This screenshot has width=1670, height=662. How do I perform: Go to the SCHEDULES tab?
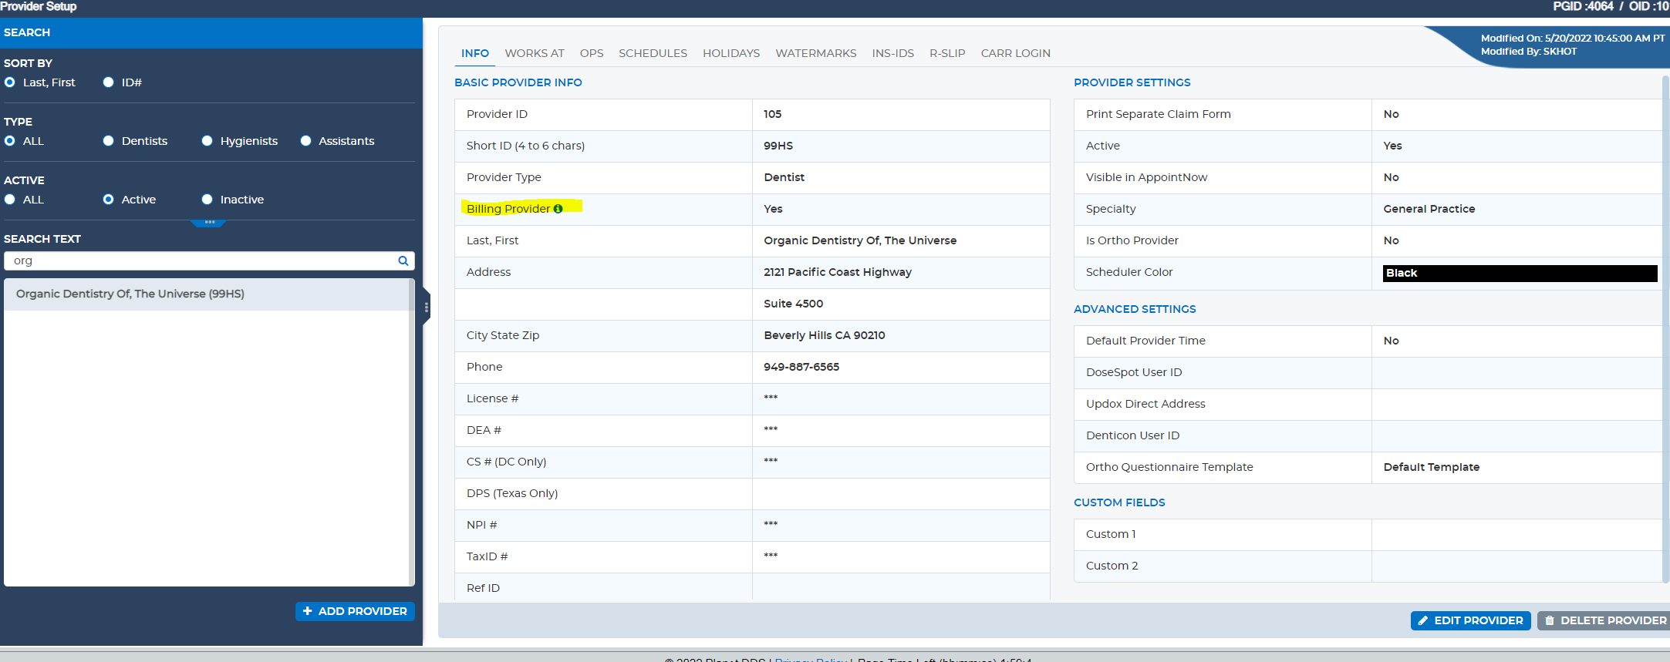pos(653,53)
